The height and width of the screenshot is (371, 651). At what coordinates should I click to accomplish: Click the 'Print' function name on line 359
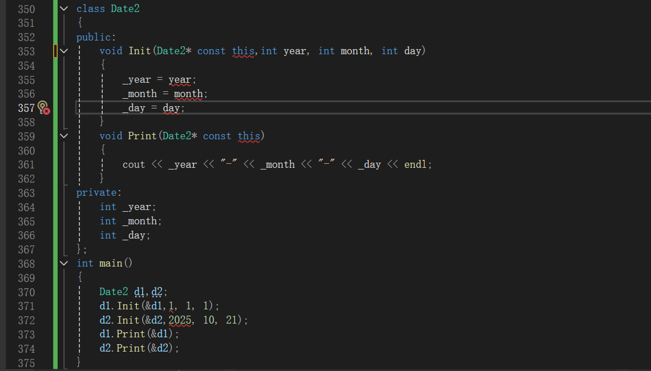tap(143, 136)
